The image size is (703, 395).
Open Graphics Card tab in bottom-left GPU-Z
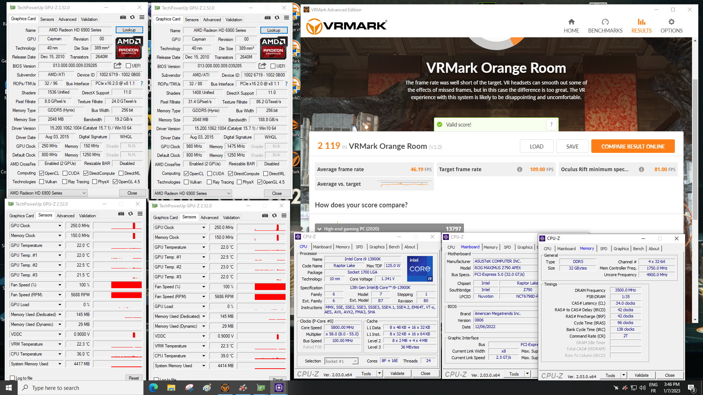click(22, 216)
